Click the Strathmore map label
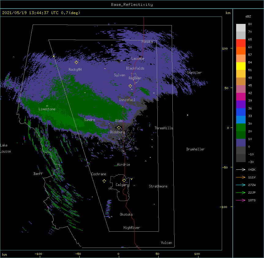Viewport: 264px width, 258px height. tap(158, 186)
